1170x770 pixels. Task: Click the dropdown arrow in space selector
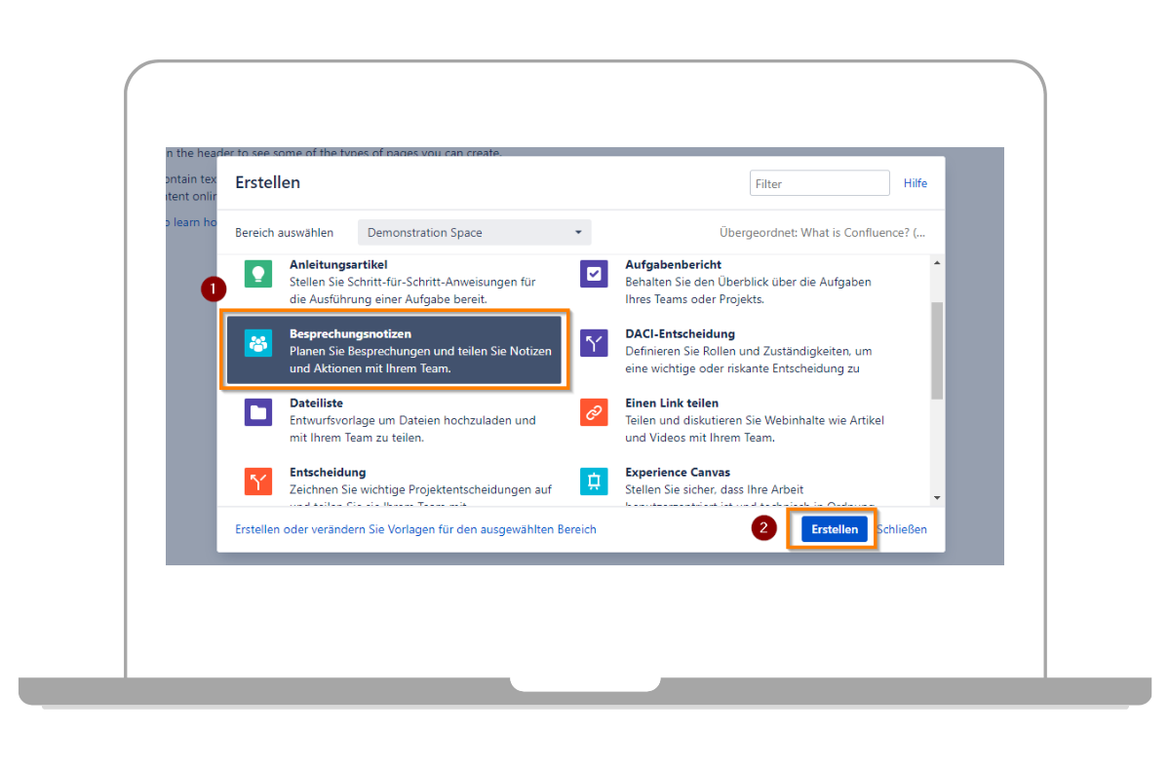[x=578, y=233]
